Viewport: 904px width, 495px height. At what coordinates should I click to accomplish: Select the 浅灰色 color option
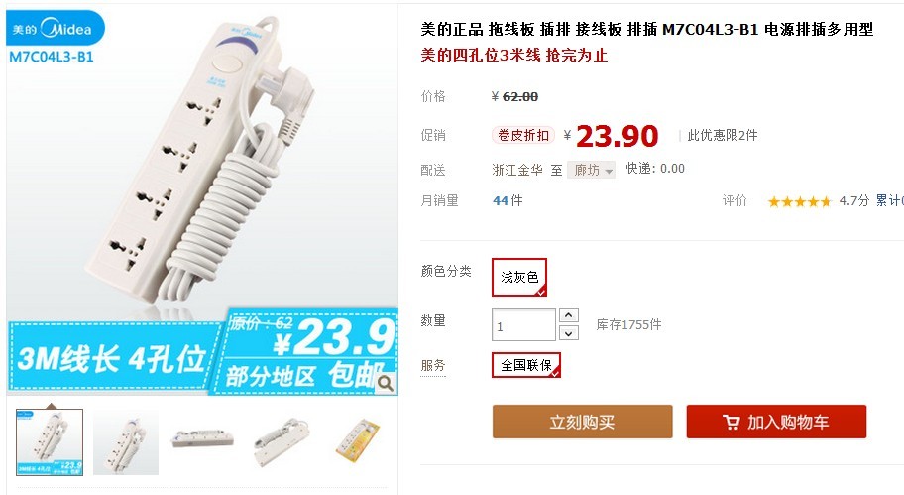tap(518, 277)
